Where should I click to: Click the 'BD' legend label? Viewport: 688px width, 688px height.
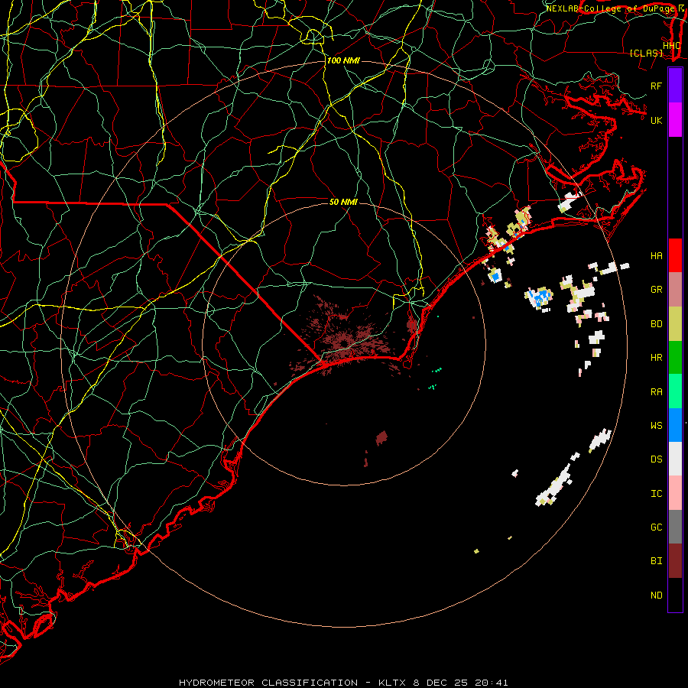[x=656, y=324]
